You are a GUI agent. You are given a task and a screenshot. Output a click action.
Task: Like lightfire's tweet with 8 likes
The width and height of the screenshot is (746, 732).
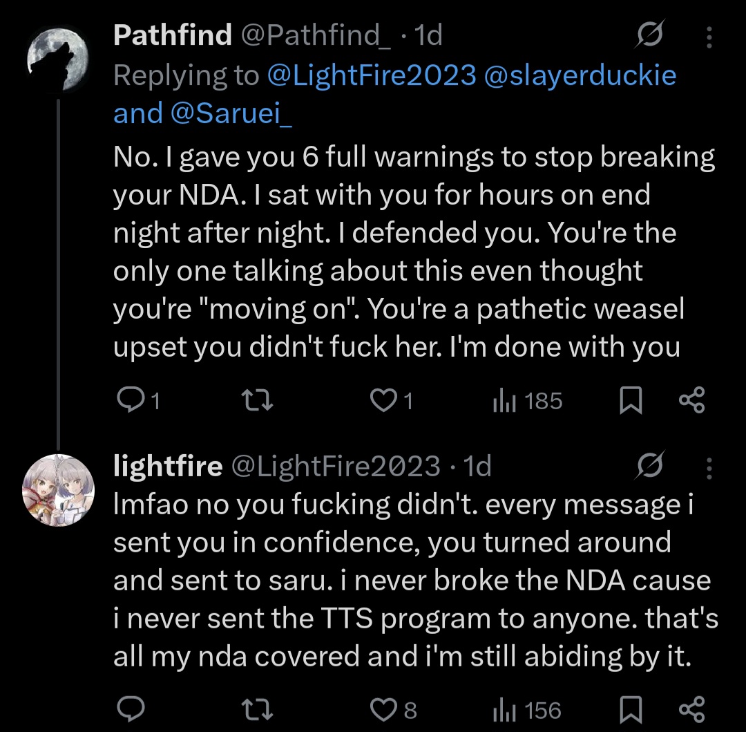pos(382,710)
